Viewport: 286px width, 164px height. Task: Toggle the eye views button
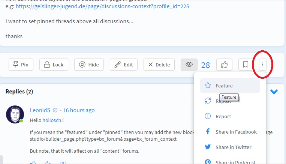coord(189,65)
